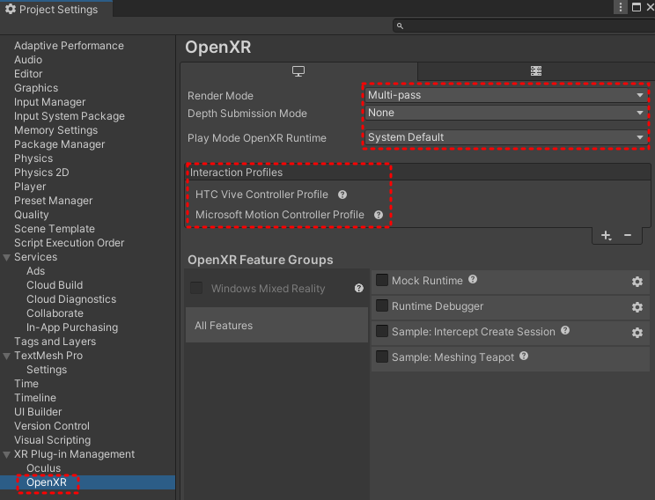Select the Standalone desktop platform tab
The width and height of the screenshot is (655, 500).
(x=298, y=71)
